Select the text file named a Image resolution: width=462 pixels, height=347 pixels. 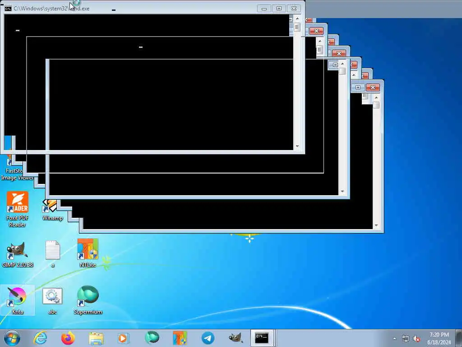click(53, 254)
